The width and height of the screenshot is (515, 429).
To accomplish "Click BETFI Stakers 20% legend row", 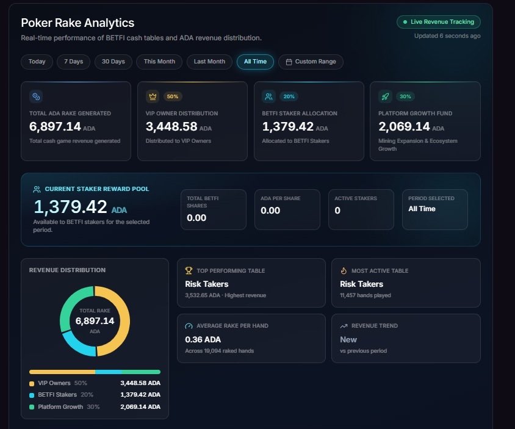I will [x=95, y=395].
